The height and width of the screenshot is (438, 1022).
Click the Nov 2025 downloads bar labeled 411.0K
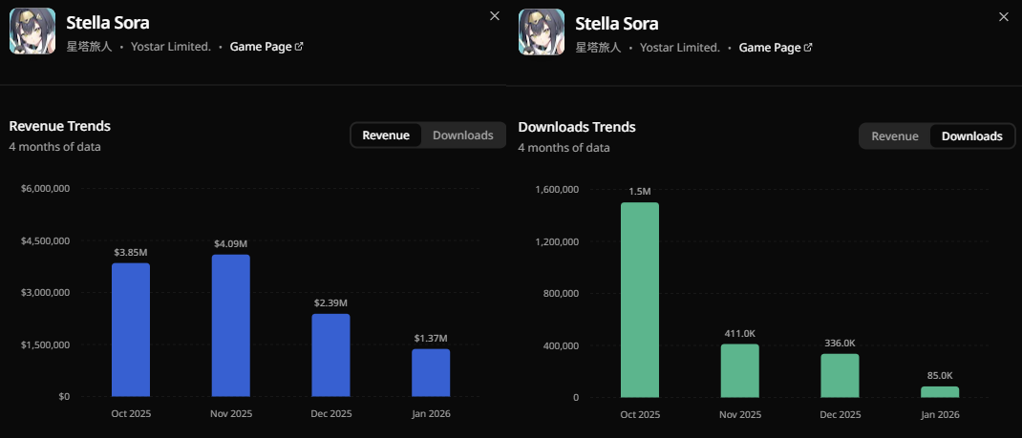(739, 370)
